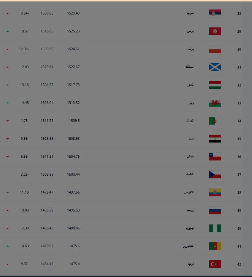Open the Wales dragon flag at rank 33

tap(215, 103)
